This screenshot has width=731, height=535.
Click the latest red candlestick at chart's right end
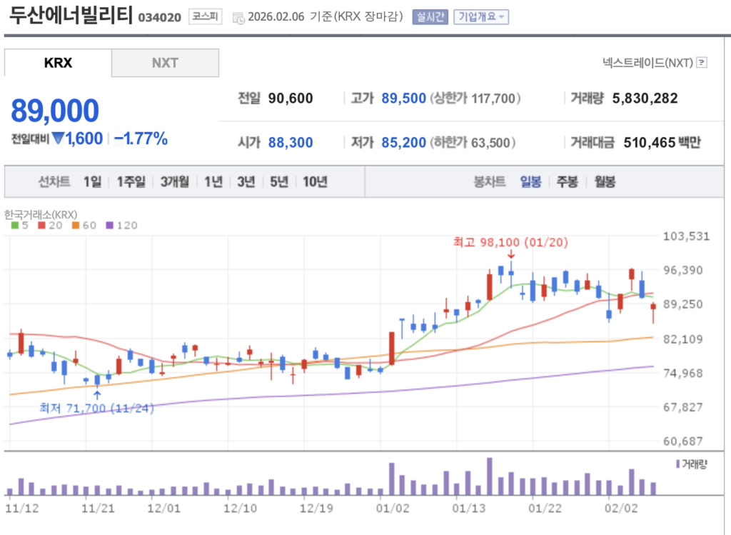coord(653,311)
